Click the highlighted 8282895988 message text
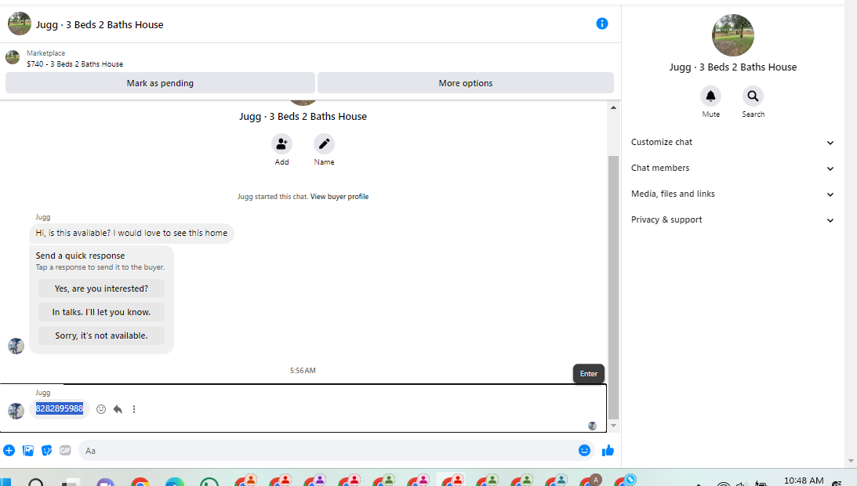857x486 pixels. click(60, 408)
